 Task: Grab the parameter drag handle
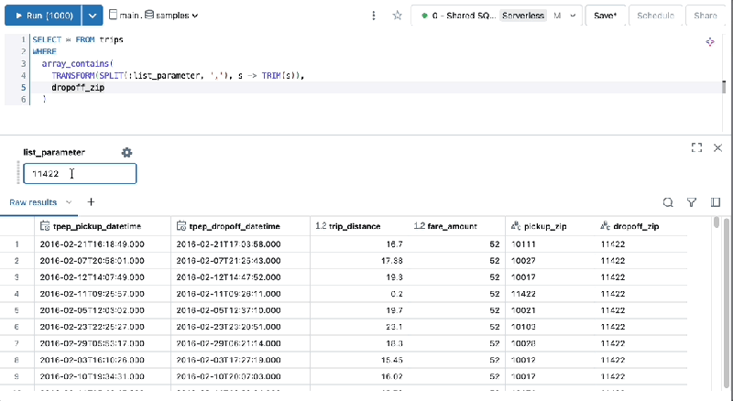coord(18,173)
